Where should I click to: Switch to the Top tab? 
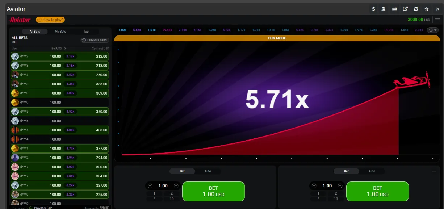(x=86, y=32)
